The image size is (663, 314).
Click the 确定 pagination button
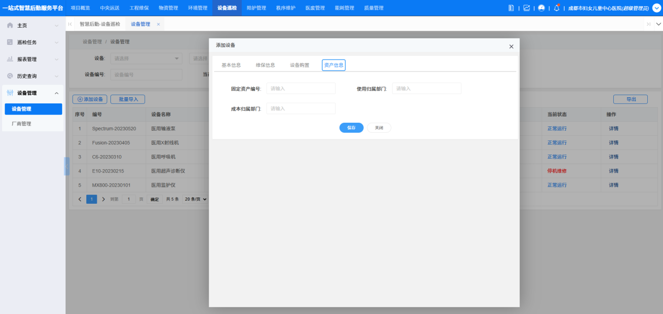click(x=155, y=199)
